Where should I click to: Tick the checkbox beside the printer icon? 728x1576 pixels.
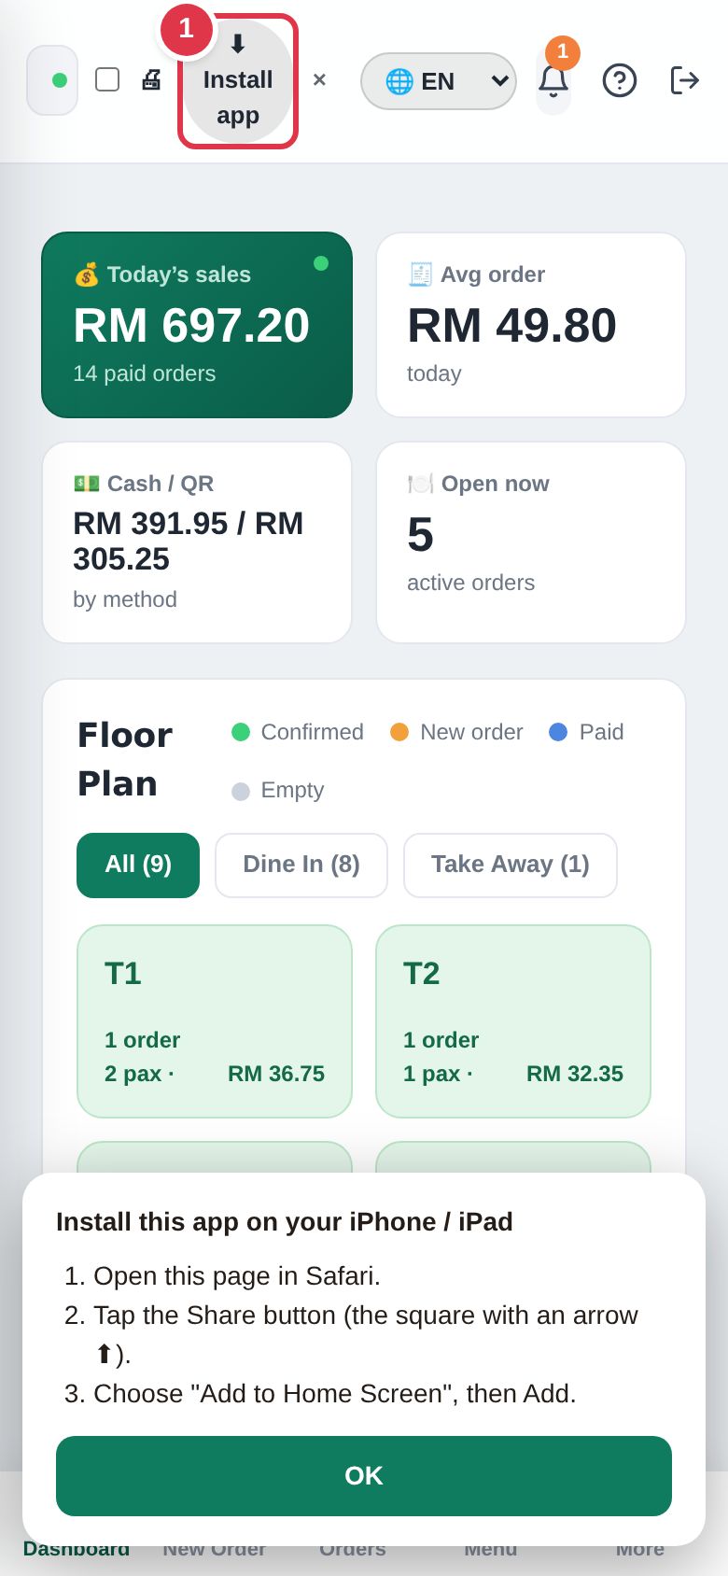(107, 79)
